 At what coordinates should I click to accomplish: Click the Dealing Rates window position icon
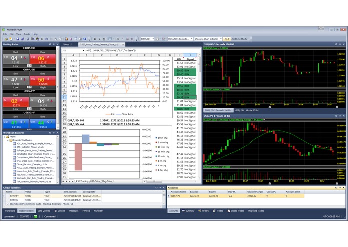[50, 44]
